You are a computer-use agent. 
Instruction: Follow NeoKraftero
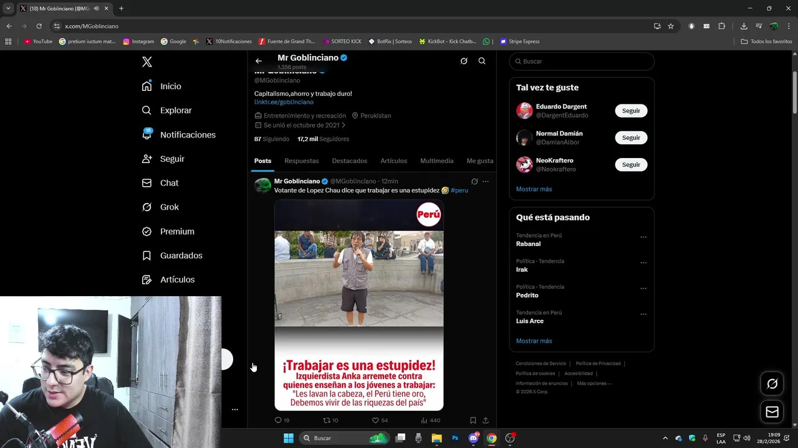(x=631, y=165)
